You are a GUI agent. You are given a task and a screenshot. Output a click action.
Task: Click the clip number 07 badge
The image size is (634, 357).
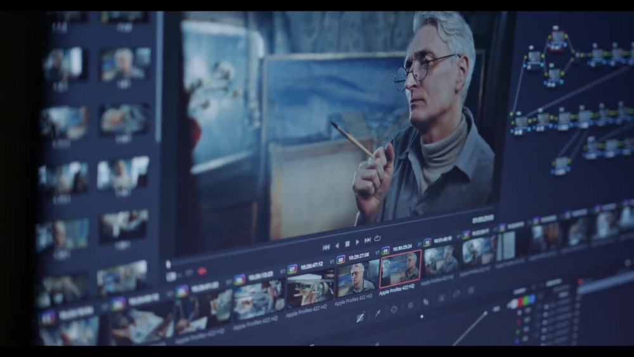pyautogui.click(x=292, y=269)
